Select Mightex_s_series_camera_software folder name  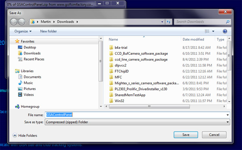147,83
